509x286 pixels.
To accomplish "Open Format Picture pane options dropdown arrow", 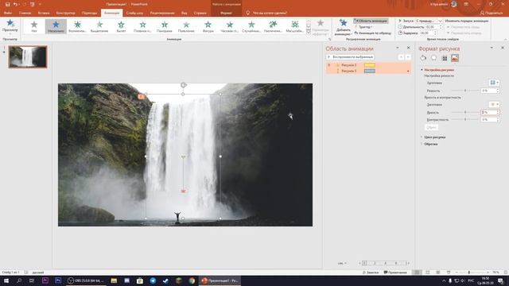I will pos(492,48).
